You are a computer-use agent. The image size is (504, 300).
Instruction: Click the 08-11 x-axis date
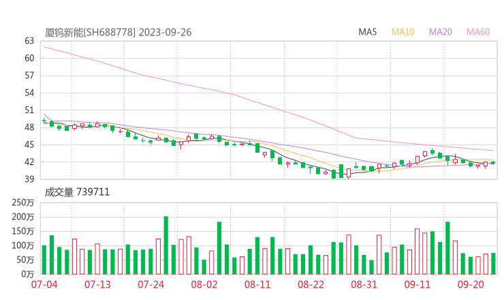tap(257, 284)
